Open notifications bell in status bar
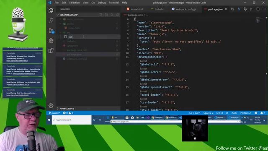 coord(263,113)
